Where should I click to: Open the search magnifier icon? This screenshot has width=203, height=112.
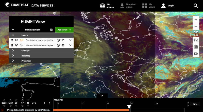click(x=196, y=6)
